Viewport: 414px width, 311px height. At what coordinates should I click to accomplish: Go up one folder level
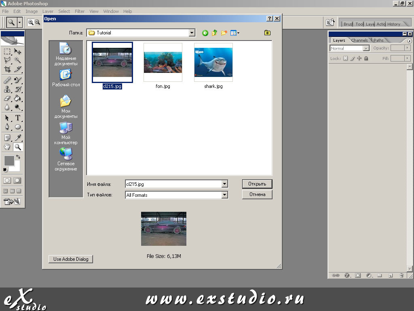coord(214,33)
